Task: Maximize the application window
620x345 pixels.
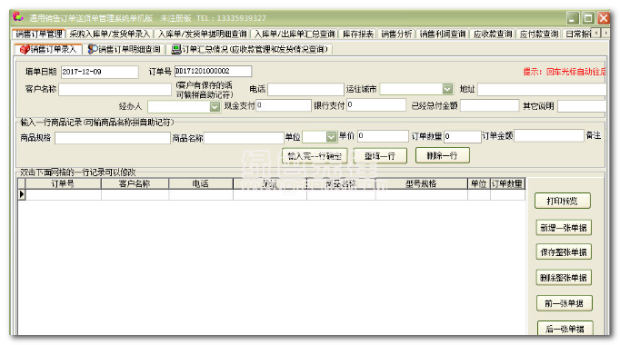Action: point(588,18)
